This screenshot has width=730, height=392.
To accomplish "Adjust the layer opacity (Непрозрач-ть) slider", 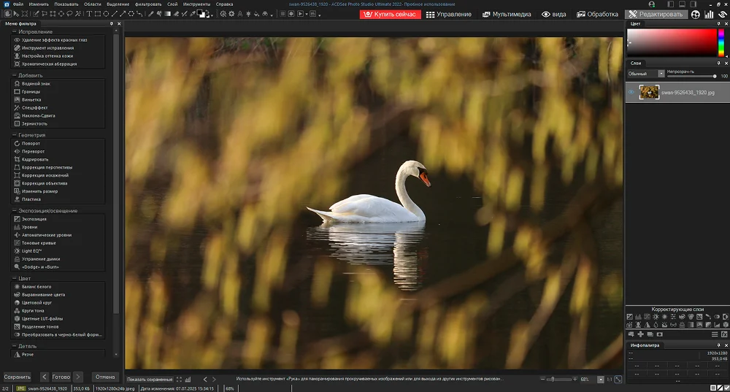I will (x=692, y=77).
